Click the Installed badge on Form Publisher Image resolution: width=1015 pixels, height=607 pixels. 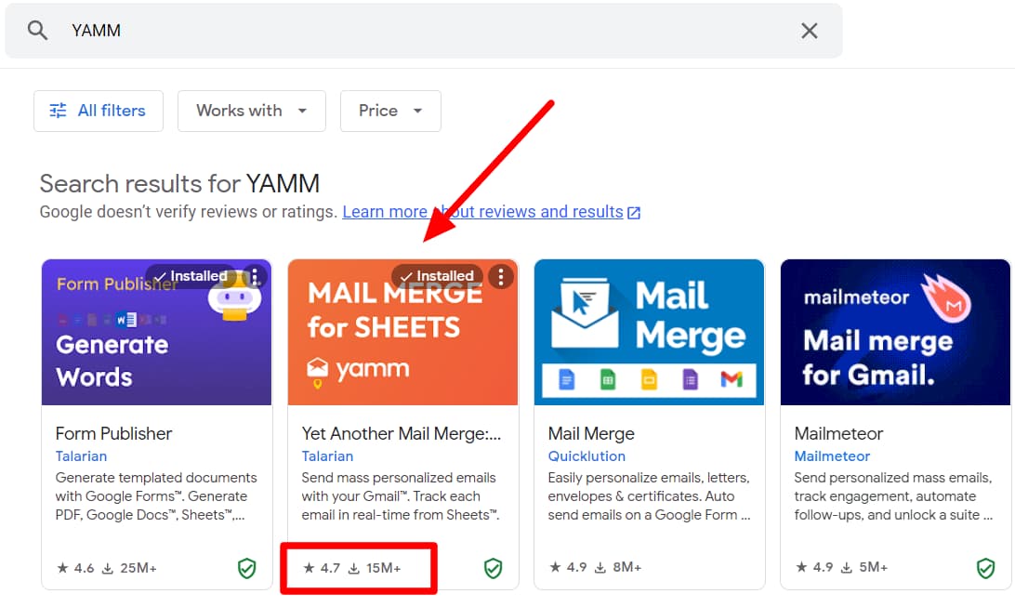click(191, 276)
